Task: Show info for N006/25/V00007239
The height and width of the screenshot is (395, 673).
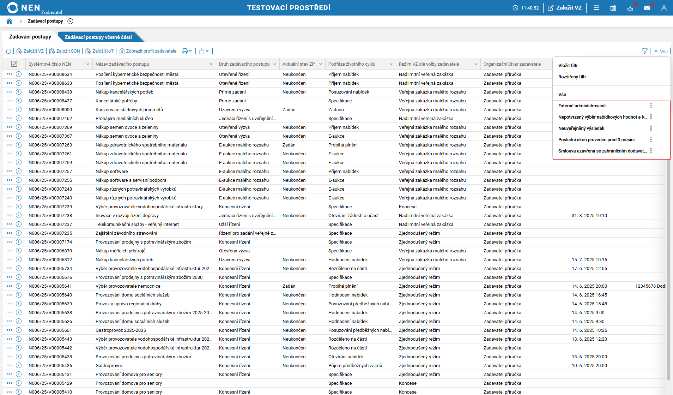Action: coord(19,207)
